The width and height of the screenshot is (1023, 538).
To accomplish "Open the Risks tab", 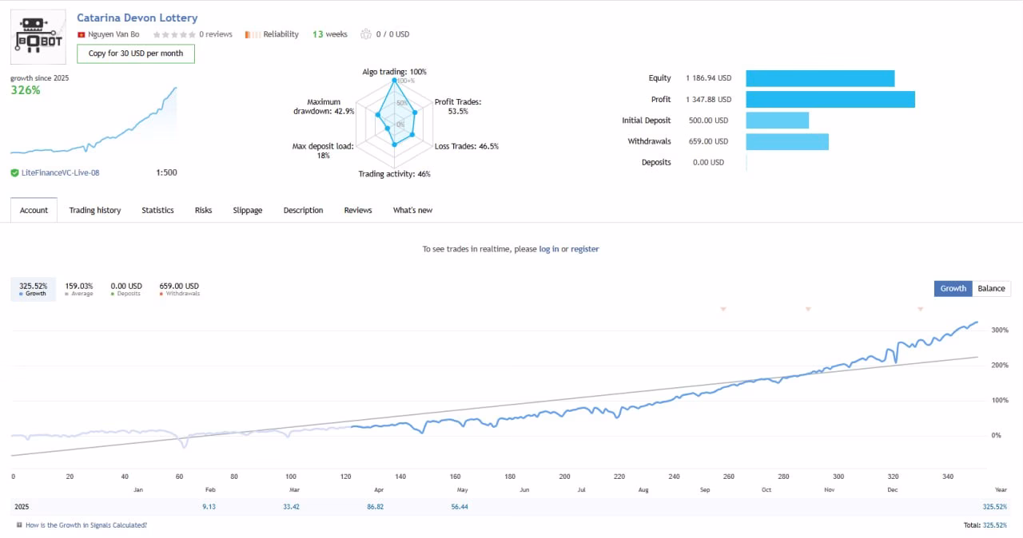I will click(204, 210).
